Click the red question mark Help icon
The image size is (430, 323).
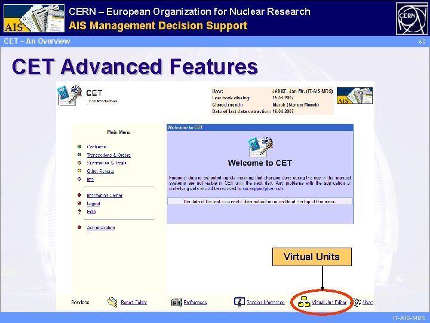coord(79,212)
